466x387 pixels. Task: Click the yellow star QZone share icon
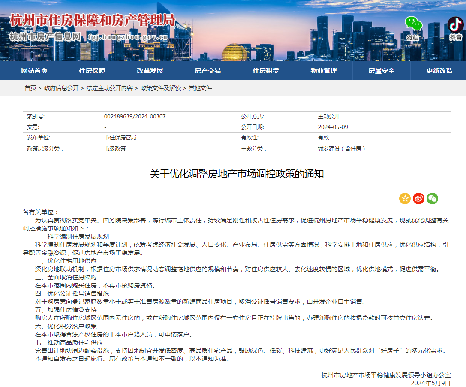coord(405,198)
